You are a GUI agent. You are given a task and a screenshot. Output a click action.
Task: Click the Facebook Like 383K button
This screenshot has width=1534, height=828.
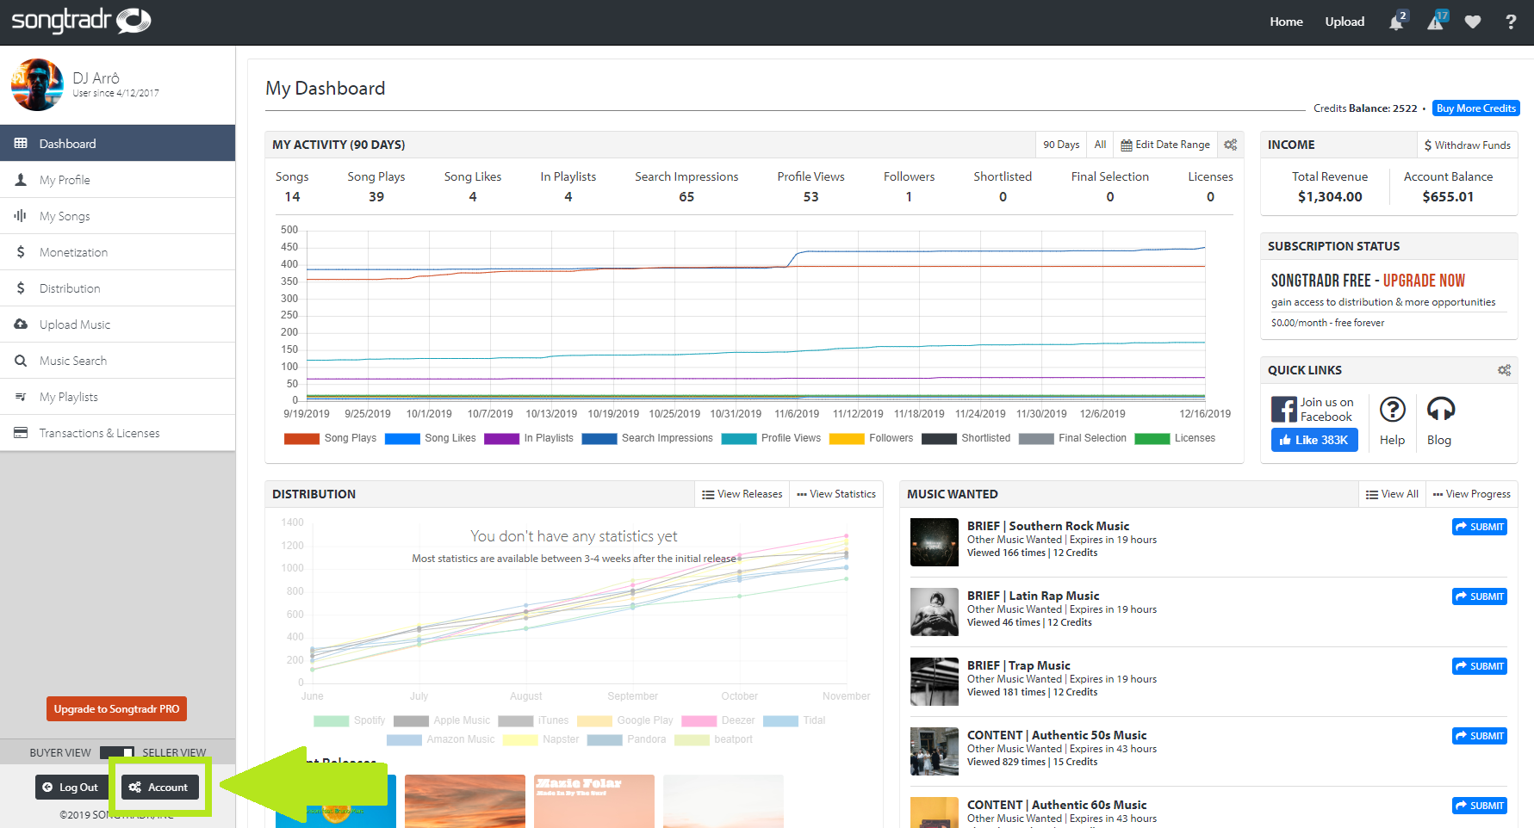click(1314, 440)
